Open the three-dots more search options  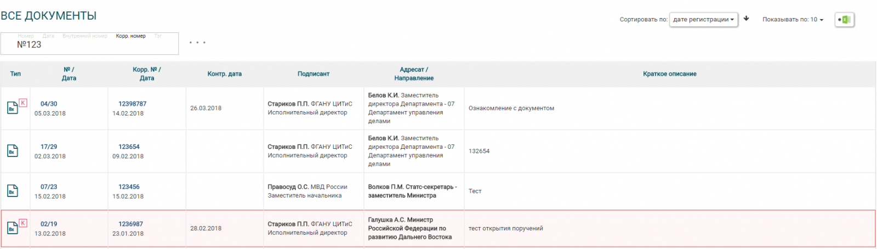197,43
